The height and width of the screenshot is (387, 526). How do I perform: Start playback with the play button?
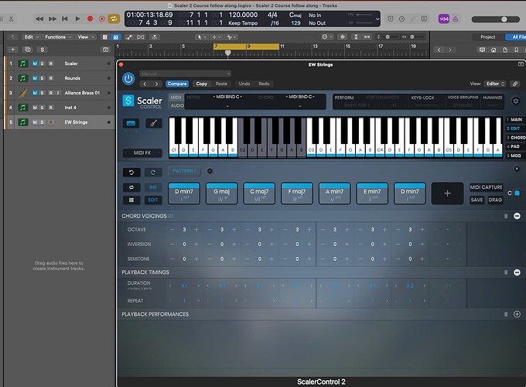click(77, 19)
